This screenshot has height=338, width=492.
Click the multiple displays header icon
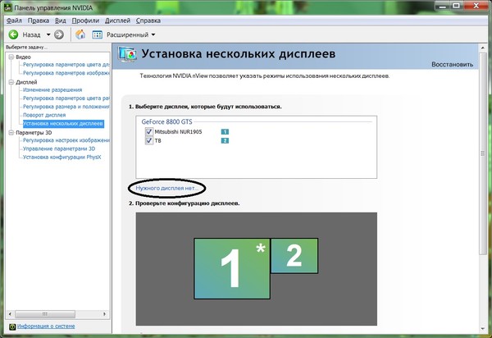(x=127, y=55)
